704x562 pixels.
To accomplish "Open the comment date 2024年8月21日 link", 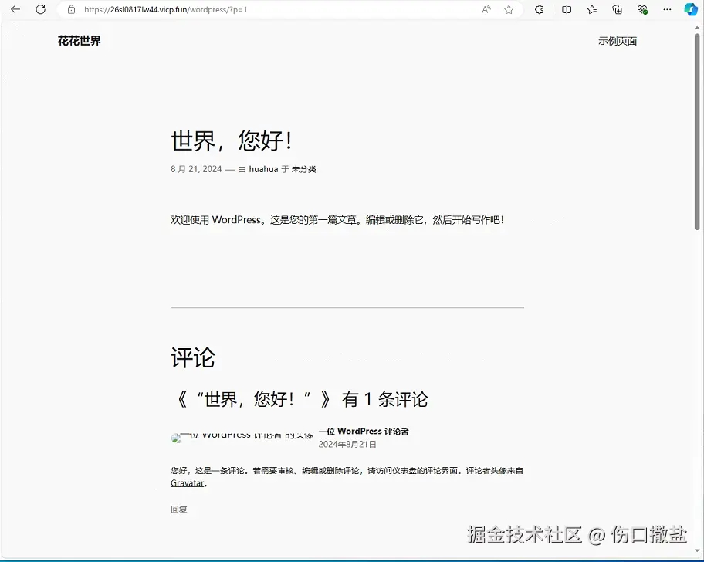I will click(x=347, y=444).
